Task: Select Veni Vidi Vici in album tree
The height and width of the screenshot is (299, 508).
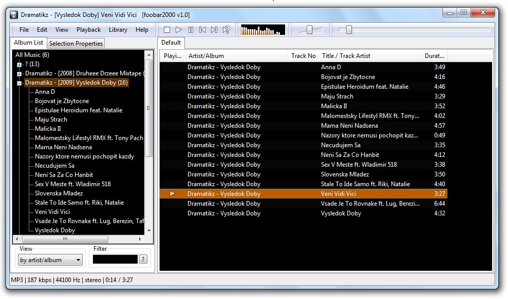Action: click(52, 212)
